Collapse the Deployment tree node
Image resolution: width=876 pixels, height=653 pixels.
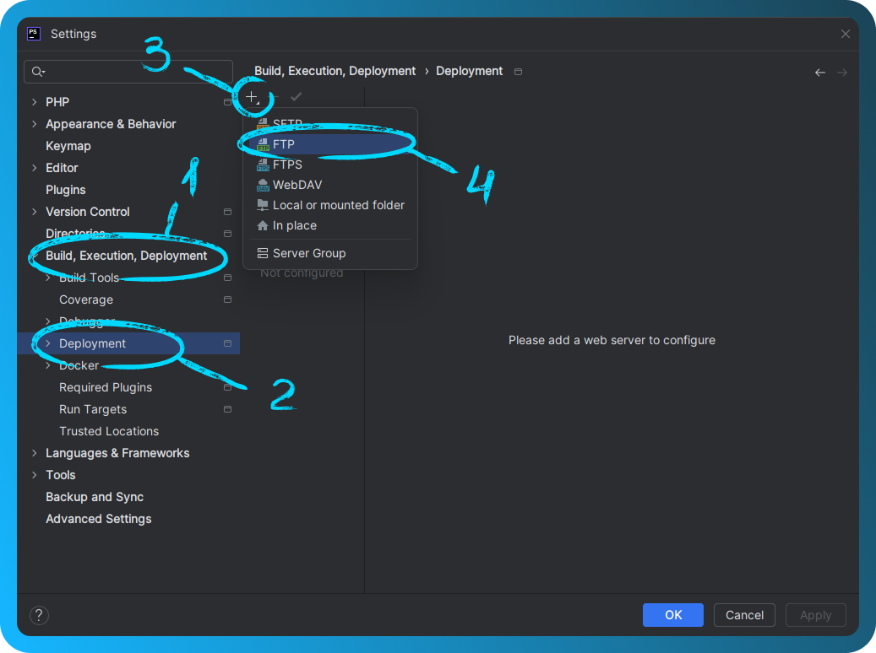(47, 343)
